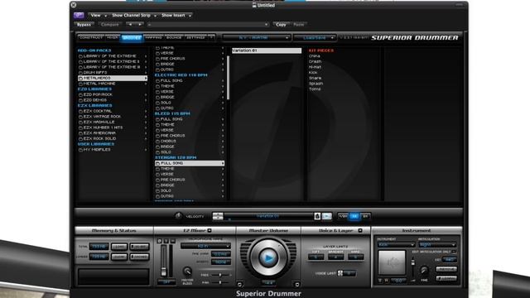
Task: Switch to the Settings tab
Action: tap(195, 37)
